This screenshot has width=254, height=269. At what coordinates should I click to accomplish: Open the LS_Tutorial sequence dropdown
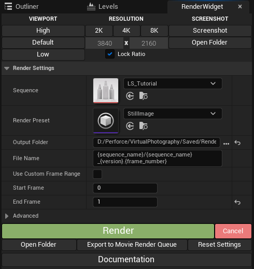[x=173, y=83]
